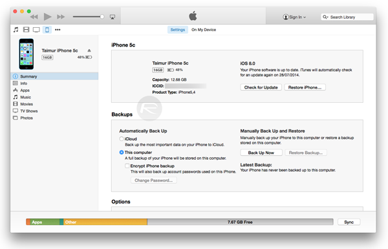Select Summary in the sidebar
This screenshot has width=388, height=249.
(54, 76)
